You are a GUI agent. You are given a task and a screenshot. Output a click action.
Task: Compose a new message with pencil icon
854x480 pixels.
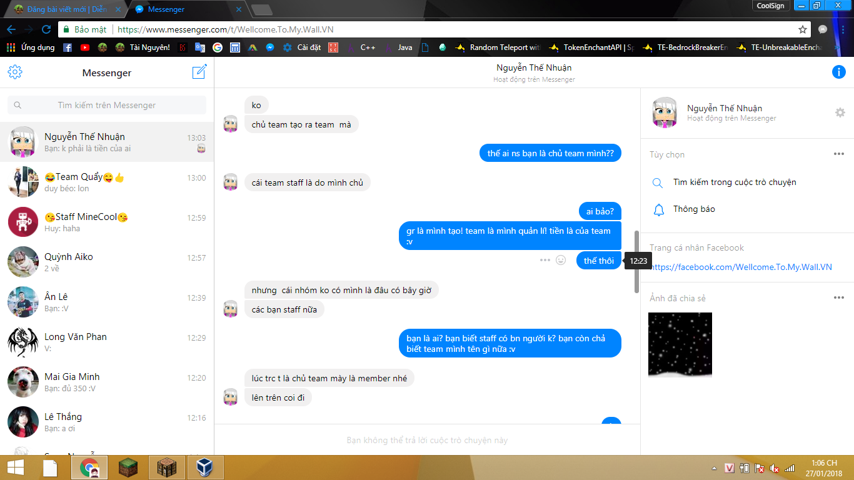click(199, 72)
